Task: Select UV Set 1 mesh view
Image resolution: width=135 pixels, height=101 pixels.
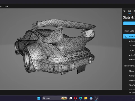Action: click(132, 50)
